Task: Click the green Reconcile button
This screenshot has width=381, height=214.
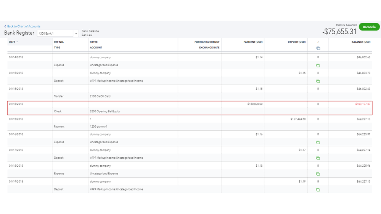Action: tap(369, 27)
